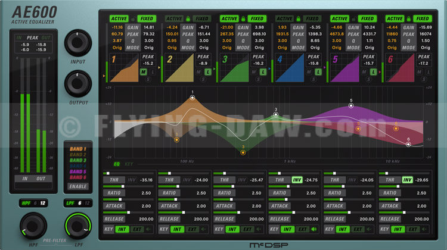
Task: Click the band 1 THR slider
Action: [129, 173]
